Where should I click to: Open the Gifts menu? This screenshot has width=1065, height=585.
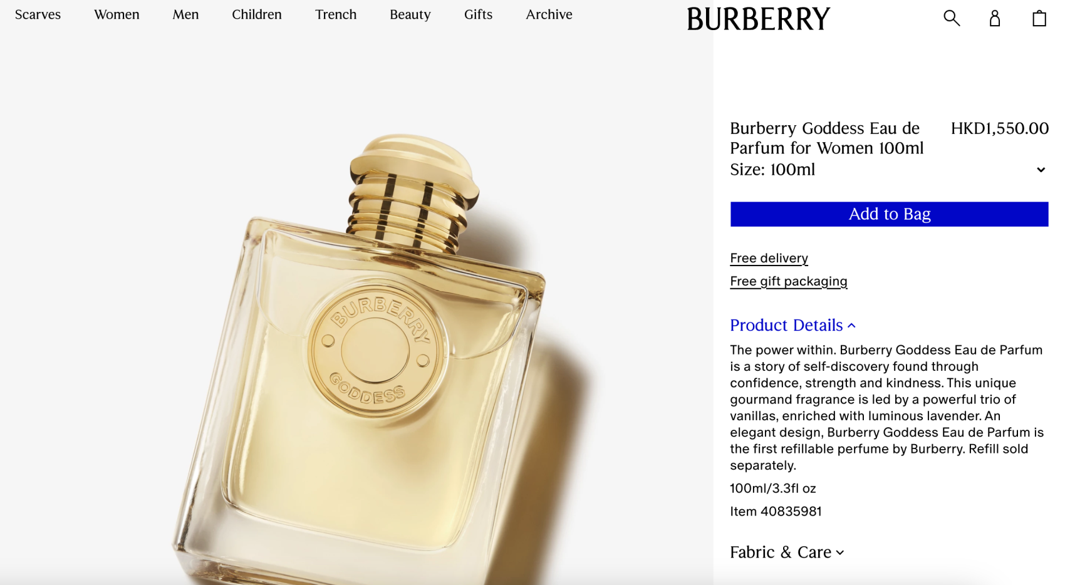pos(478,14)
